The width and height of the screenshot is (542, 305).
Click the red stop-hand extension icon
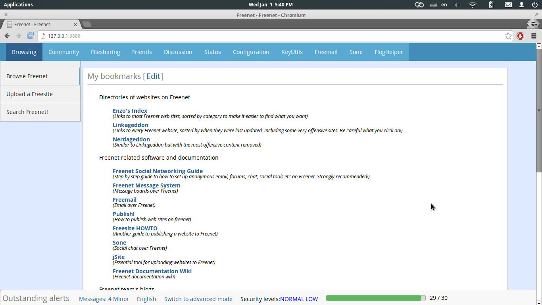pos(521,36)
